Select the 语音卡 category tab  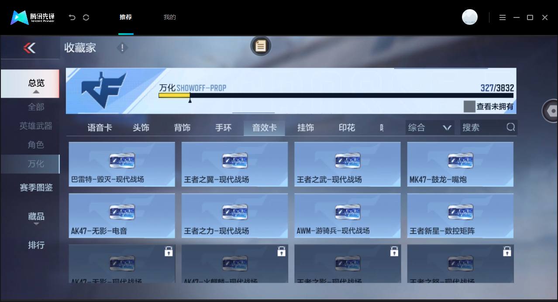[100, 127]
